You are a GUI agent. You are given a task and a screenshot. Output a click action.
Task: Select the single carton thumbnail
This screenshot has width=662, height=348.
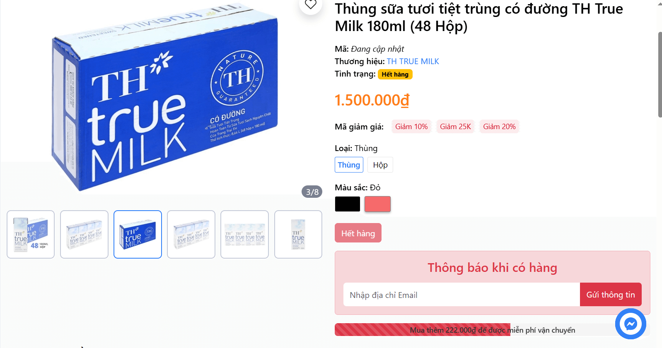[x=298, y=234]
